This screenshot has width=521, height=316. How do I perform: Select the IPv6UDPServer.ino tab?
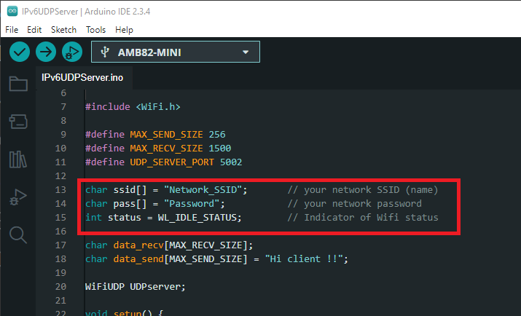pyautogui.click(x=76, y=76)
